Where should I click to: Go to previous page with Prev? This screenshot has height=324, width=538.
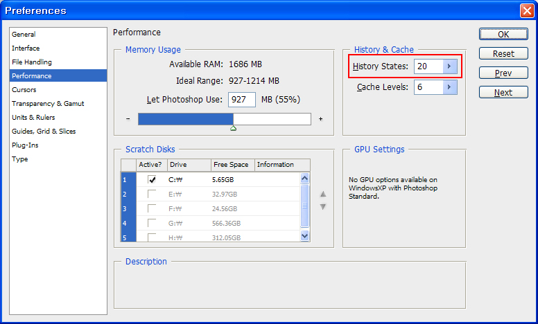503,73
